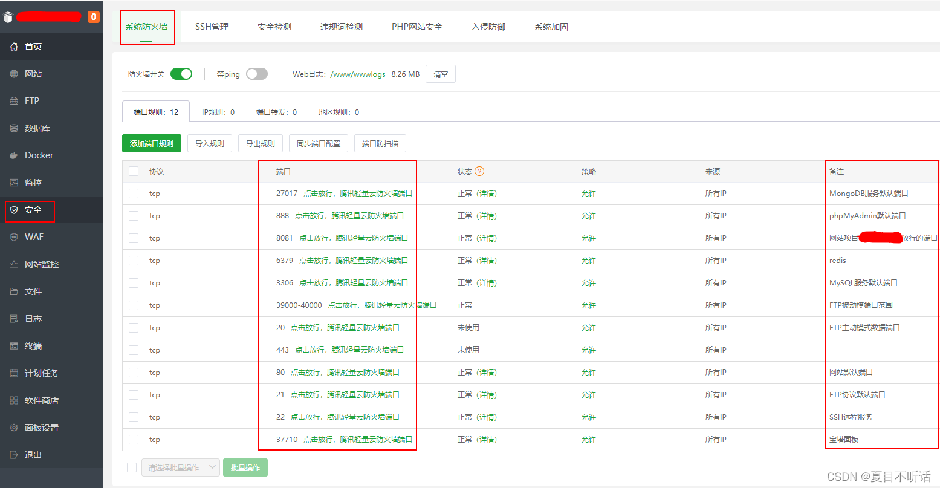Click the 端口防扫描 button
The image size is (940, 488).
tap(380, 143)
